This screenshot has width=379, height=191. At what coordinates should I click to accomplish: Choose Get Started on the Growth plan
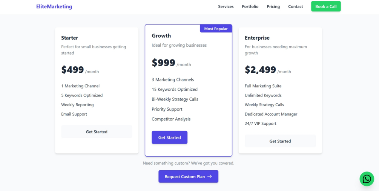tap(169, 138)
